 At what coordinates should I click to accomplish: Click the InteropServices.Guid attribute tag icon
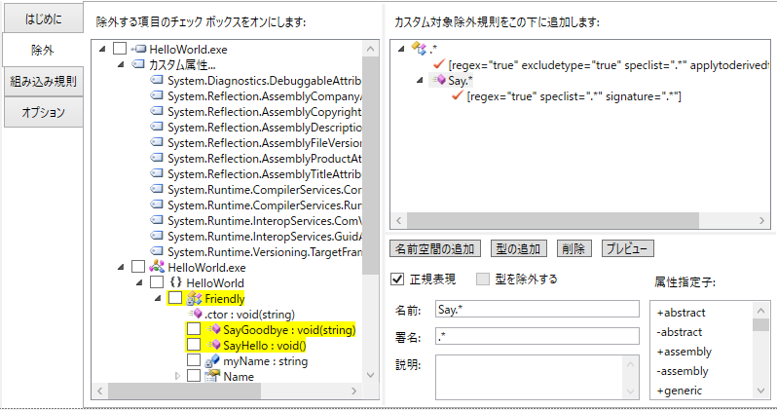157,236
